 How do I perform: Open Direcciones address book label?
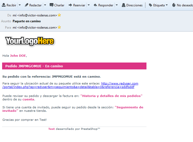(x=134, y=5)
